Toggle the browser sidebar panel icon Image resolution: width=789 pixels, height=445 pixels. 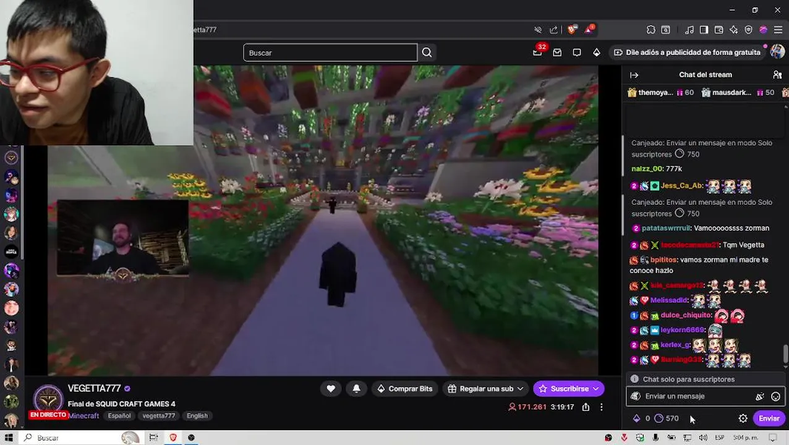(x=704, y=30)
